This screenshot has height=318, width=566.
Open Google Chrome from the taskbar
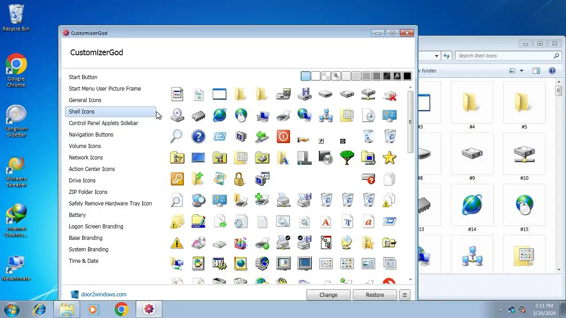[122, 309]
